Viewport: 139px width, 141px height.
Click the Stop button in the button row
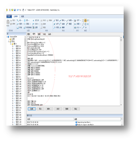(x=76, y=109)
